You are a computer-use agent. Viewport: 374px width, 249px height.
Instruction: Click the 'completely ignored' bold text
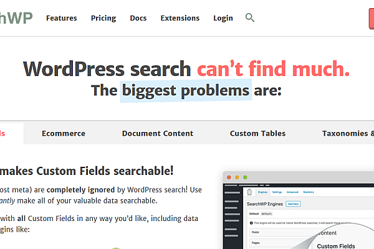tap(80, 190)
